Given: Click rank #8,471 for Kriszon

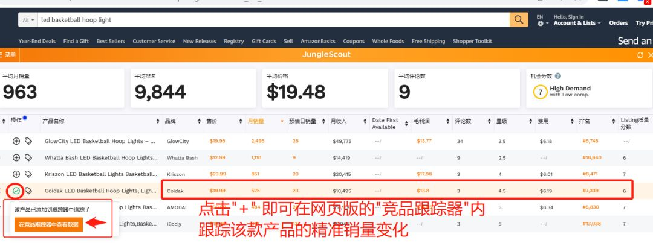Looking at the screenshot, I should [590, 174].
